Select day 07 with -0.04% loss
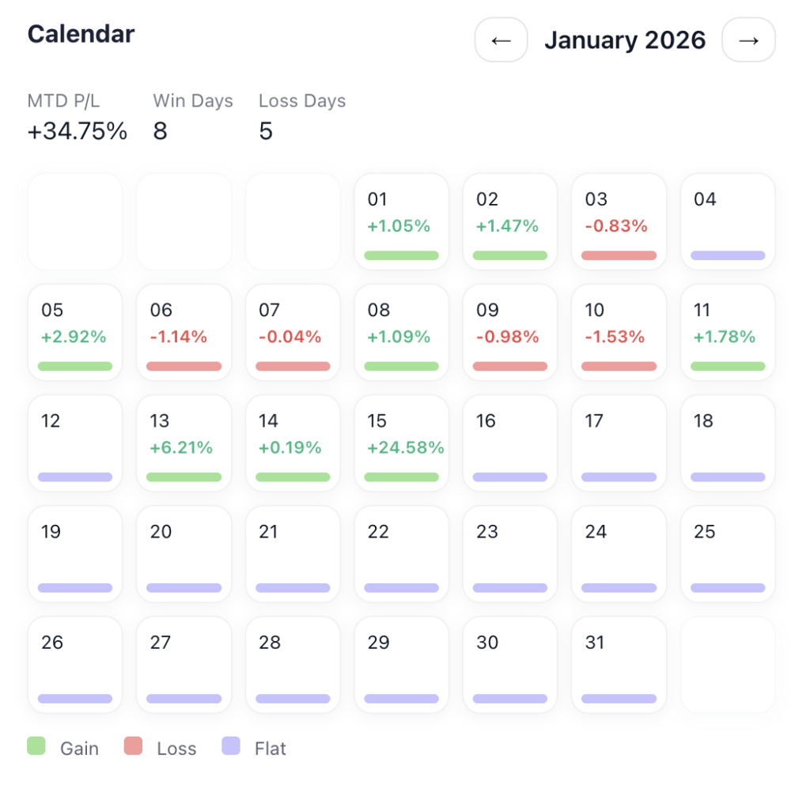Screen dimensions: 810x788 pyautogui.click(x=293, y=332)
